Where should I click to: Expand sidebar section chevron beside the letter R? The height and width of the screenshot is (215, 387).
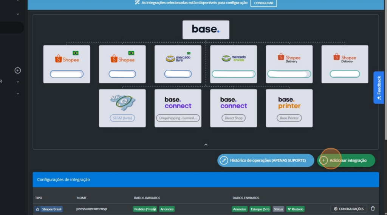18,82
